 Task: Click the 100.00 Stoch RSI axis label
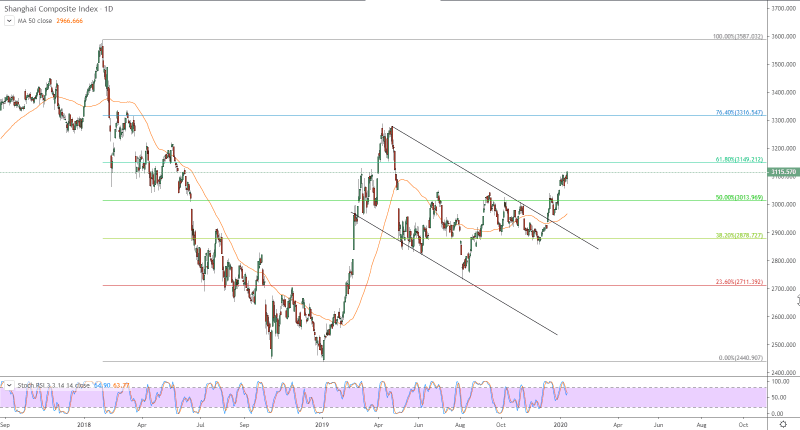pyautogui.click(x=781, y=381)
